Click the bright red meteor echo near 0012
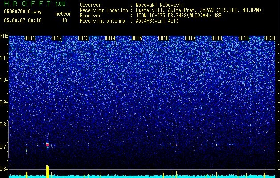The image size is (280, 178). pyautogui.click(x=48, y=145)
